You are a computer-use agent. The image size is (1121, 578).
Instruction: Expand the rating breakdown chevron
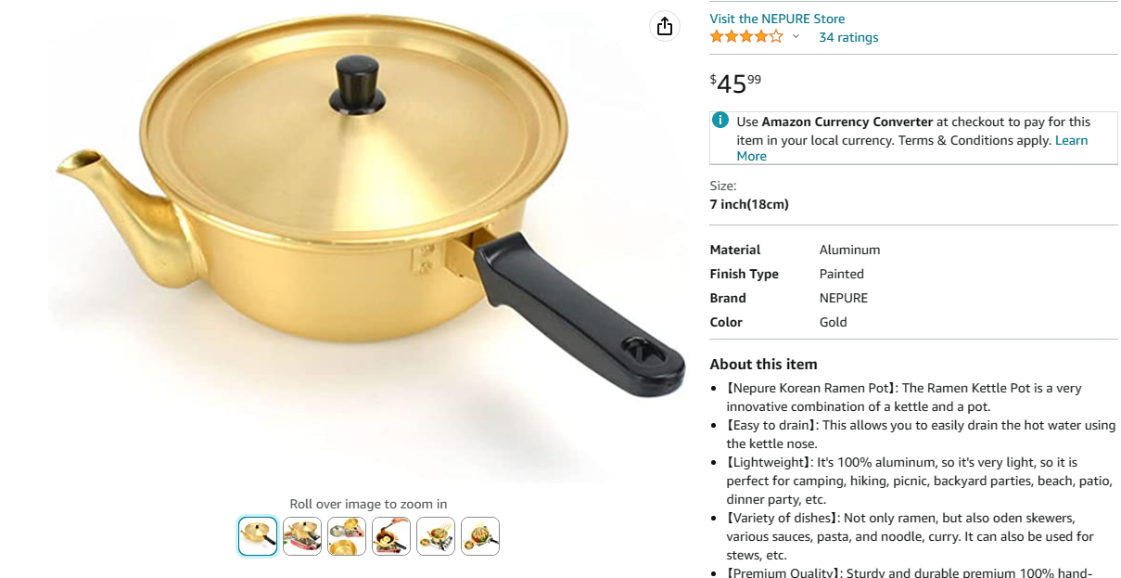click(x=796, y=37)
